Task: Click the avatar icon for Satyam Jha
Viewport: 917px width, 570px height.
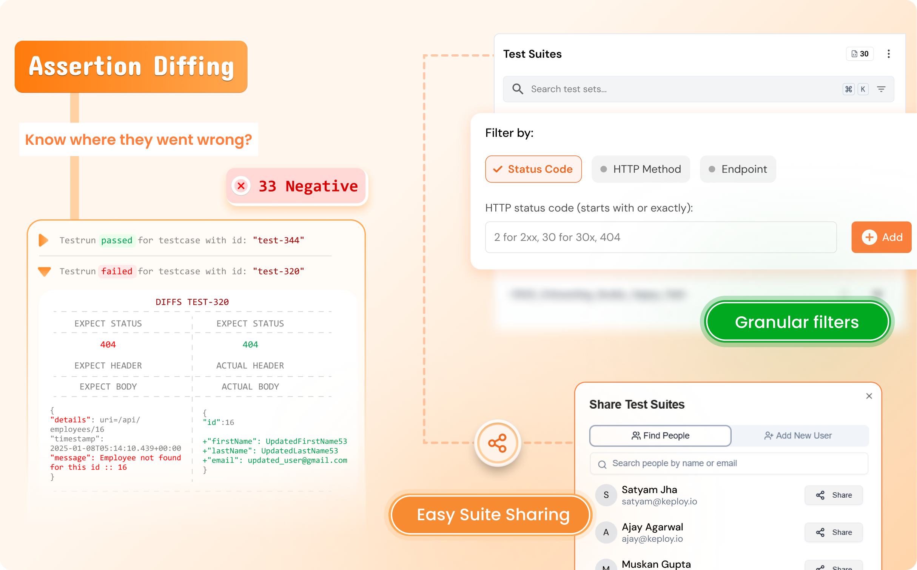Action: pos(606,495)
